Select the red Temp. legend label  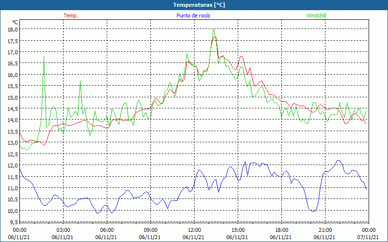tap(71, 15)
